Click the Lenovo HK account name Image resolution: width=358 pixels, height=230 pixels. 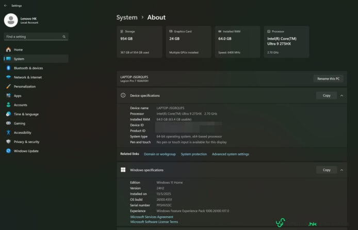28,19
